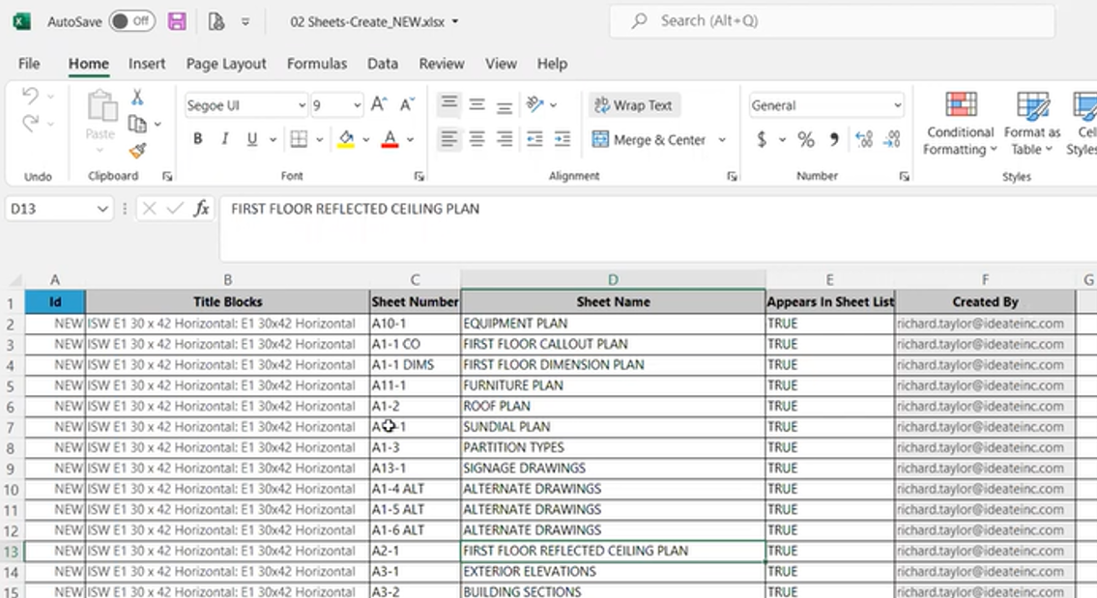Click the Align Right icon
Image resolution: width=1097 pixels, height=598 pixels.
coord(505,139)
